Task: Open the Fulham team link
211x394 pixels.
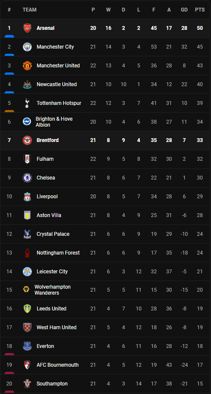Action: (45, 159)
